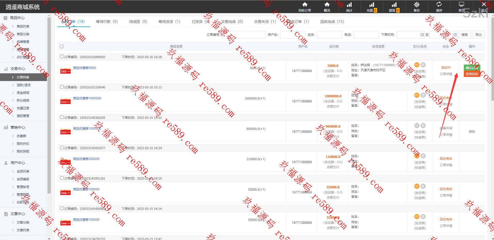This screenshot has height=240, width=494.
Task: Expand the 用户中心 sidebar group
Action: pyautogui.click(x=18, y=163)
